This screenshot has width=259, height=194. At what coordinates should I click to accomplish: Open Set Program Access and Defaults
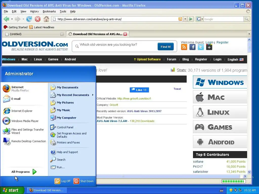(x=72, y=135)
